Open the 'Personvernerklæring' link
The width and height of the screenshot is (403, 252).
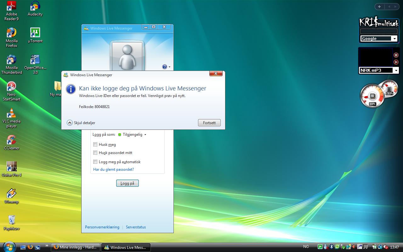(x=102, y=227)
